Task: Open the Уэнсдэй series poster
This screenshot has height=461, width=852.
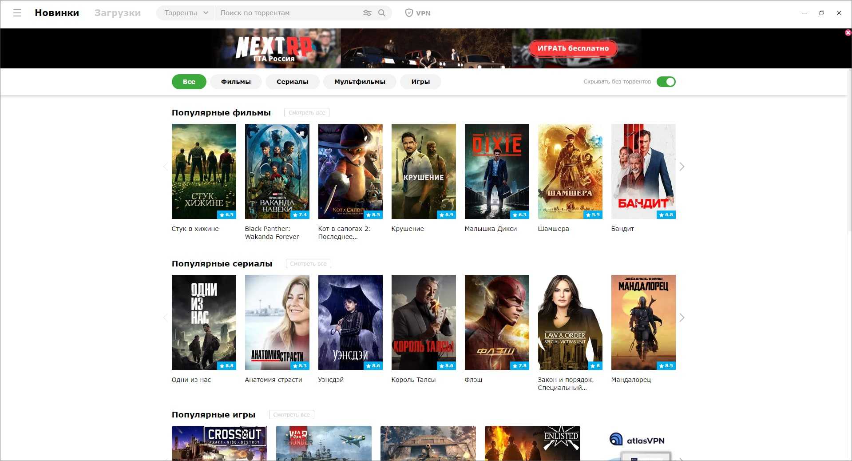Action: pyautogui.click(x=350, y=322)
